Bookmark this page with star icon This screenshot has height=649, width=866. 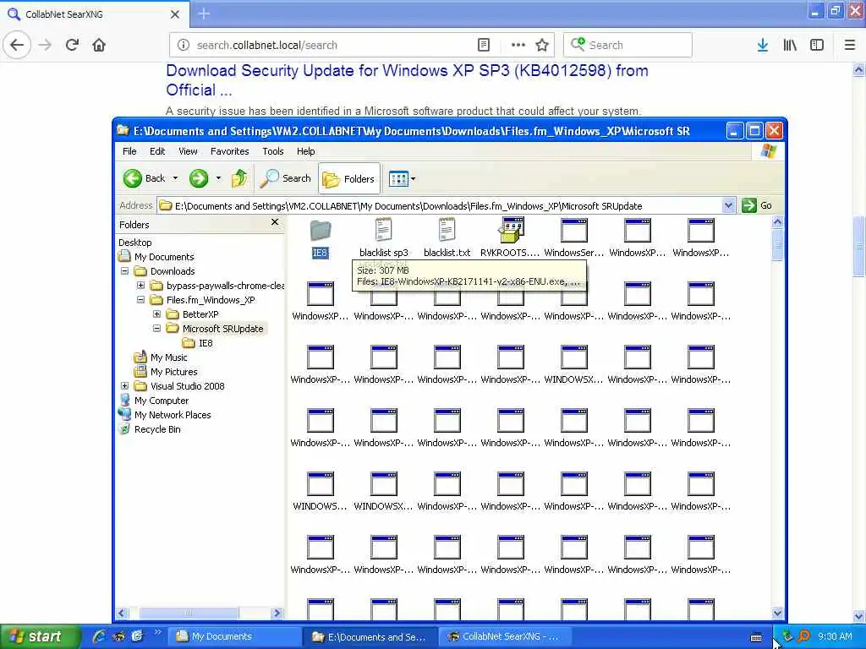point(542,45)
